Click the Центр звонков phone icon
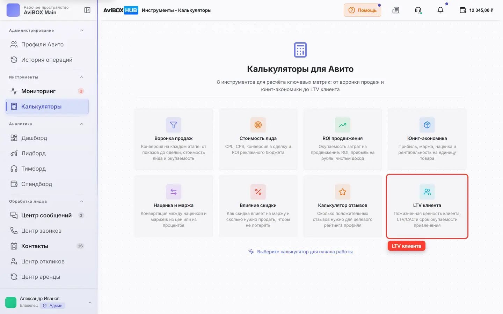 [14, 231]
